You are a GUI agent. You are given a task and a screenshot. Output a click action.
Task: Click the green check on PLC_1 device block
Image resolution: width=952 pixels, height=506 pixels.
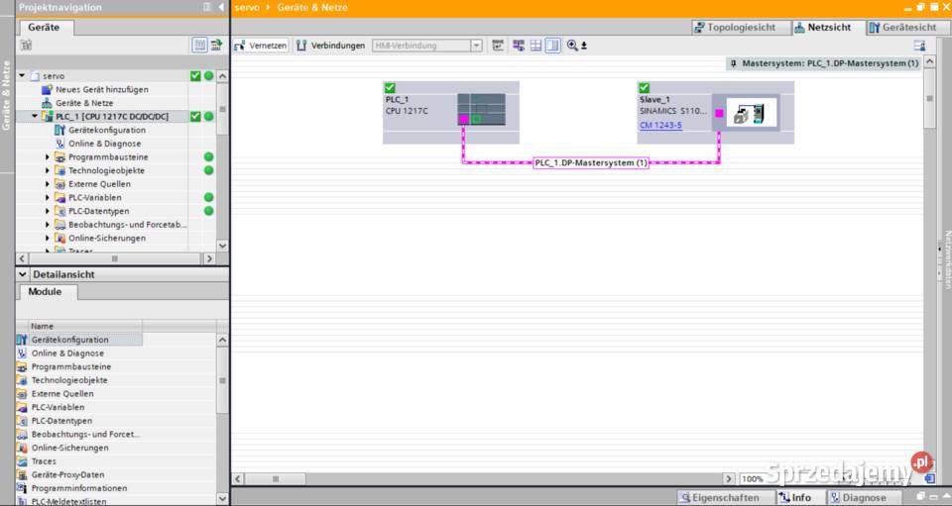pos(390,88)
